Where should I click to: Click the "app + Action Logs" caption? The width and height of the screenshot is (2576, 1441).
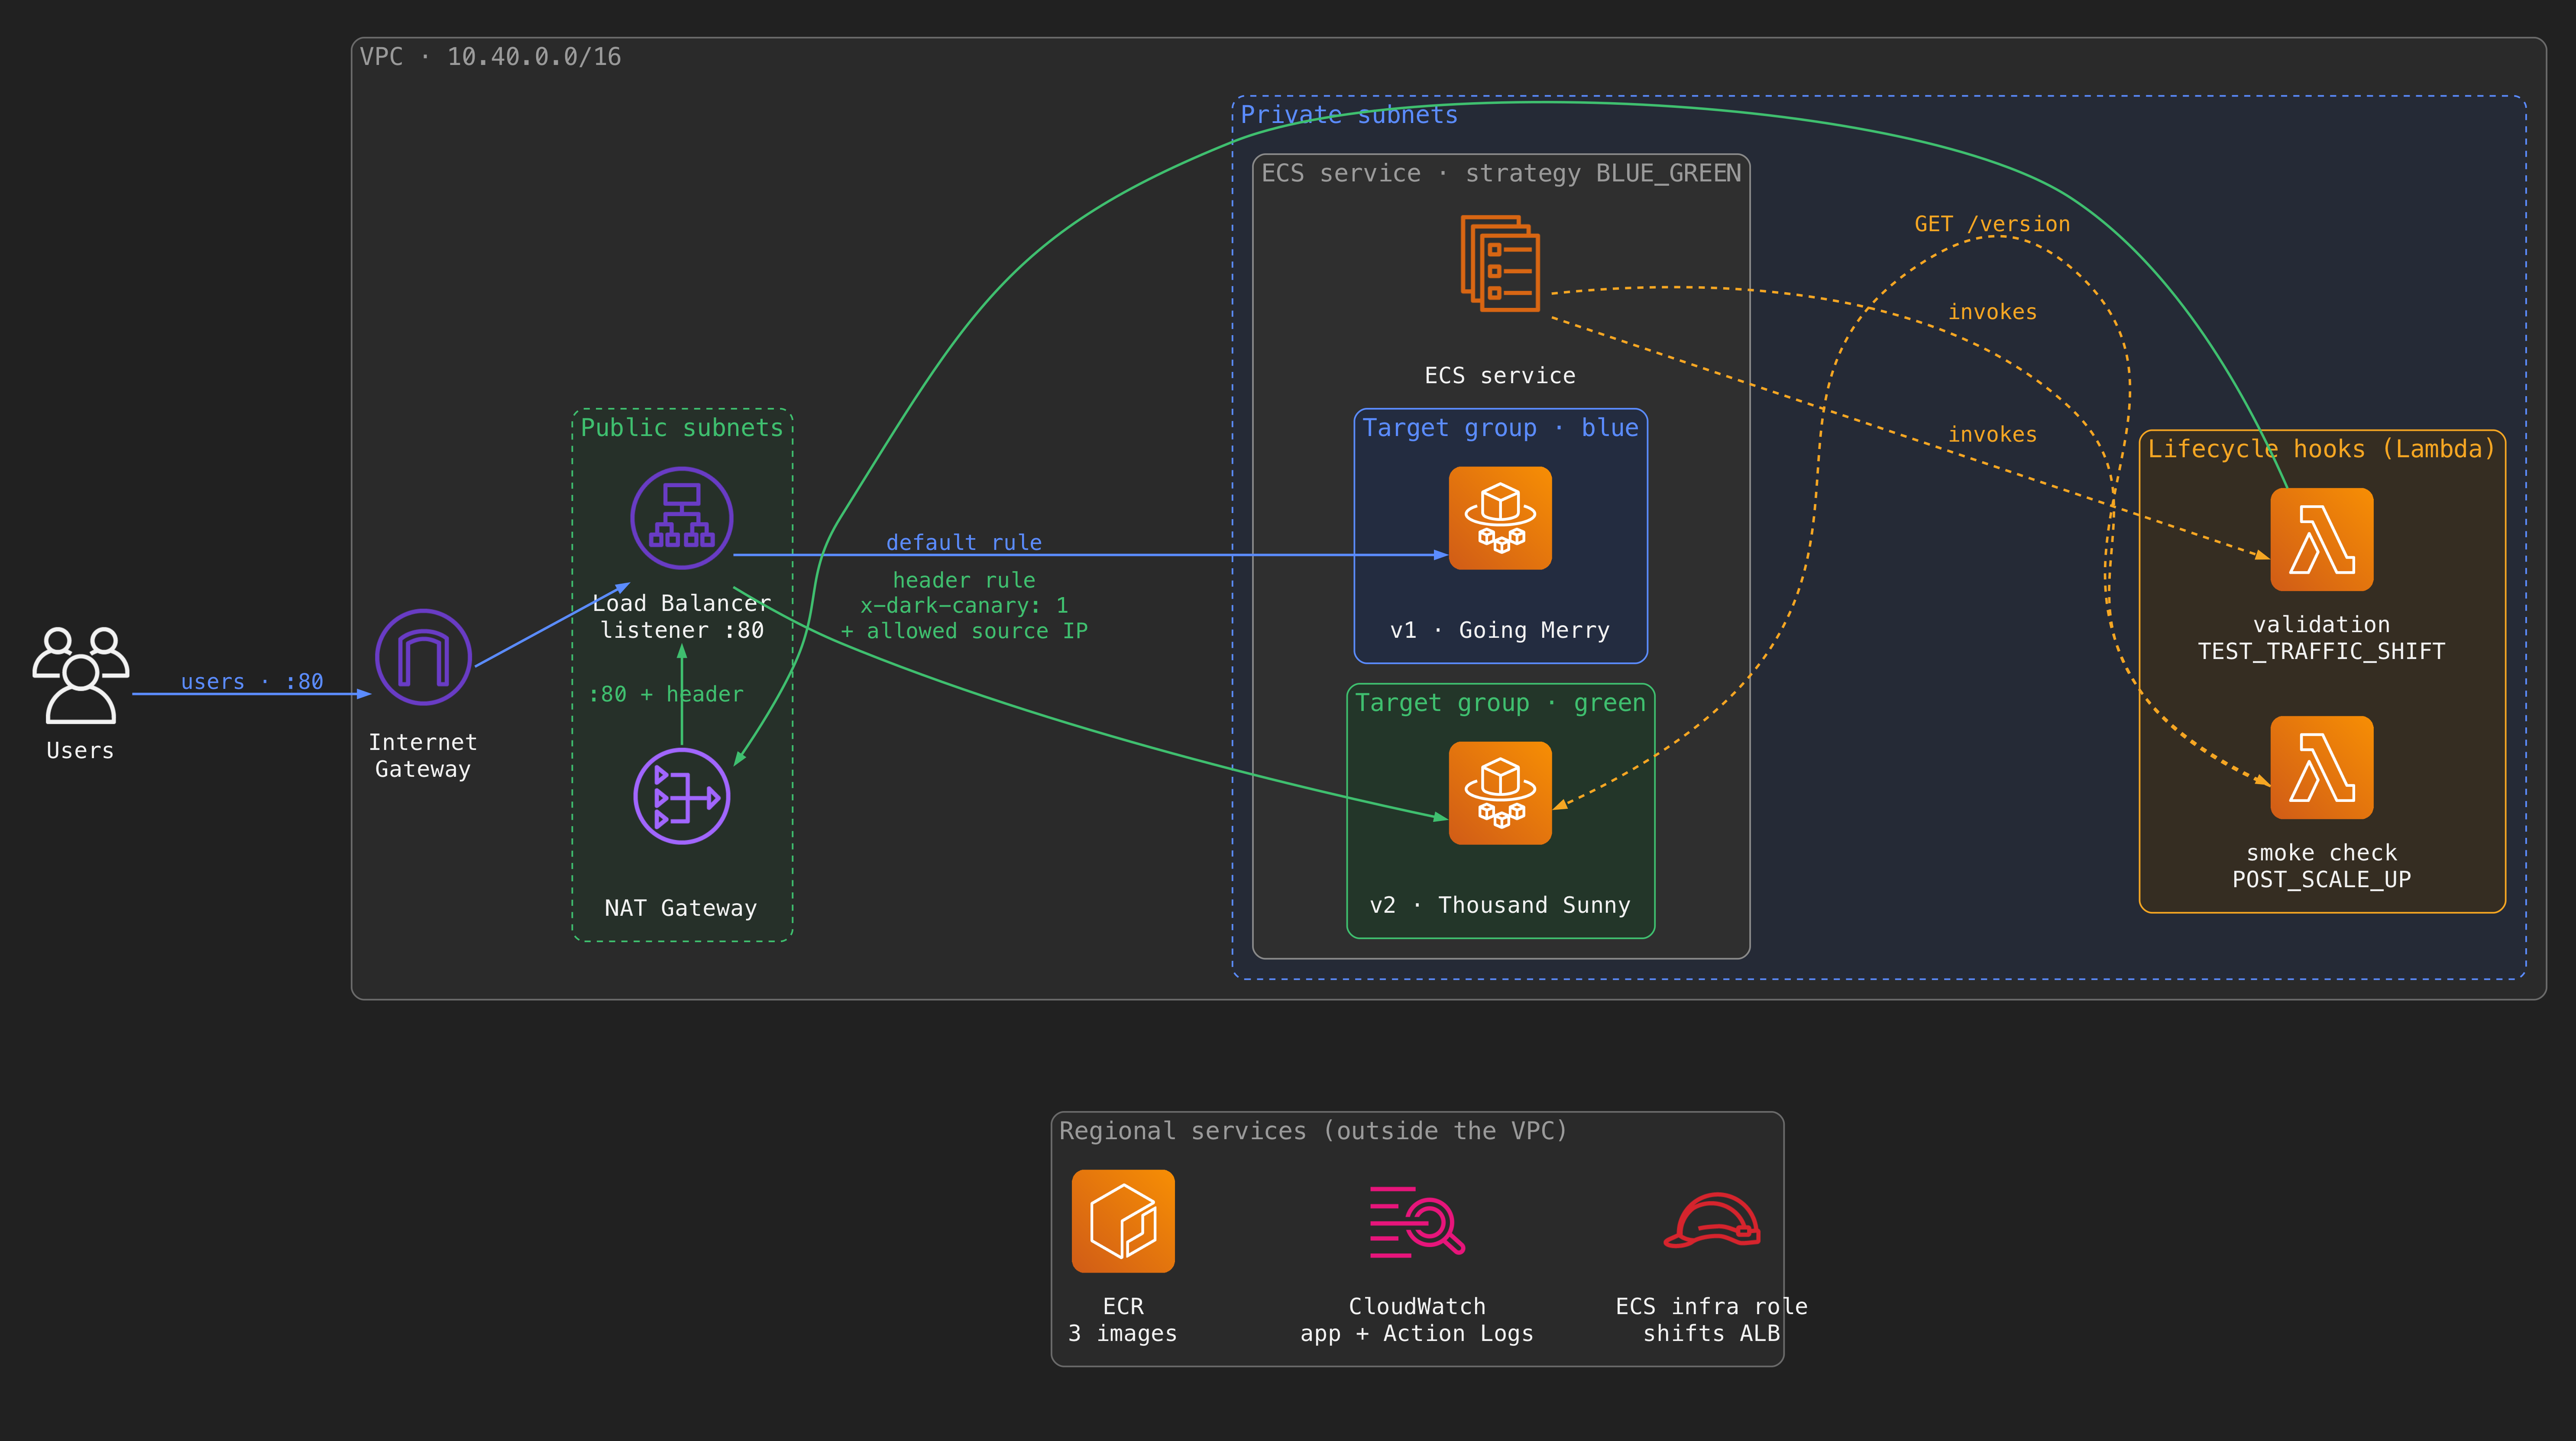[1417, 1333]
